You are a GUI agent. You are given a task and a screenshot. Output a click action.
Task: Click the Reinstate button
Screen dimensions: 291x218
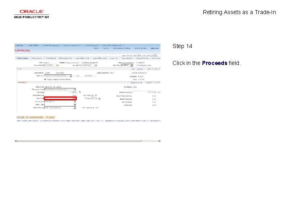[89, 76]
